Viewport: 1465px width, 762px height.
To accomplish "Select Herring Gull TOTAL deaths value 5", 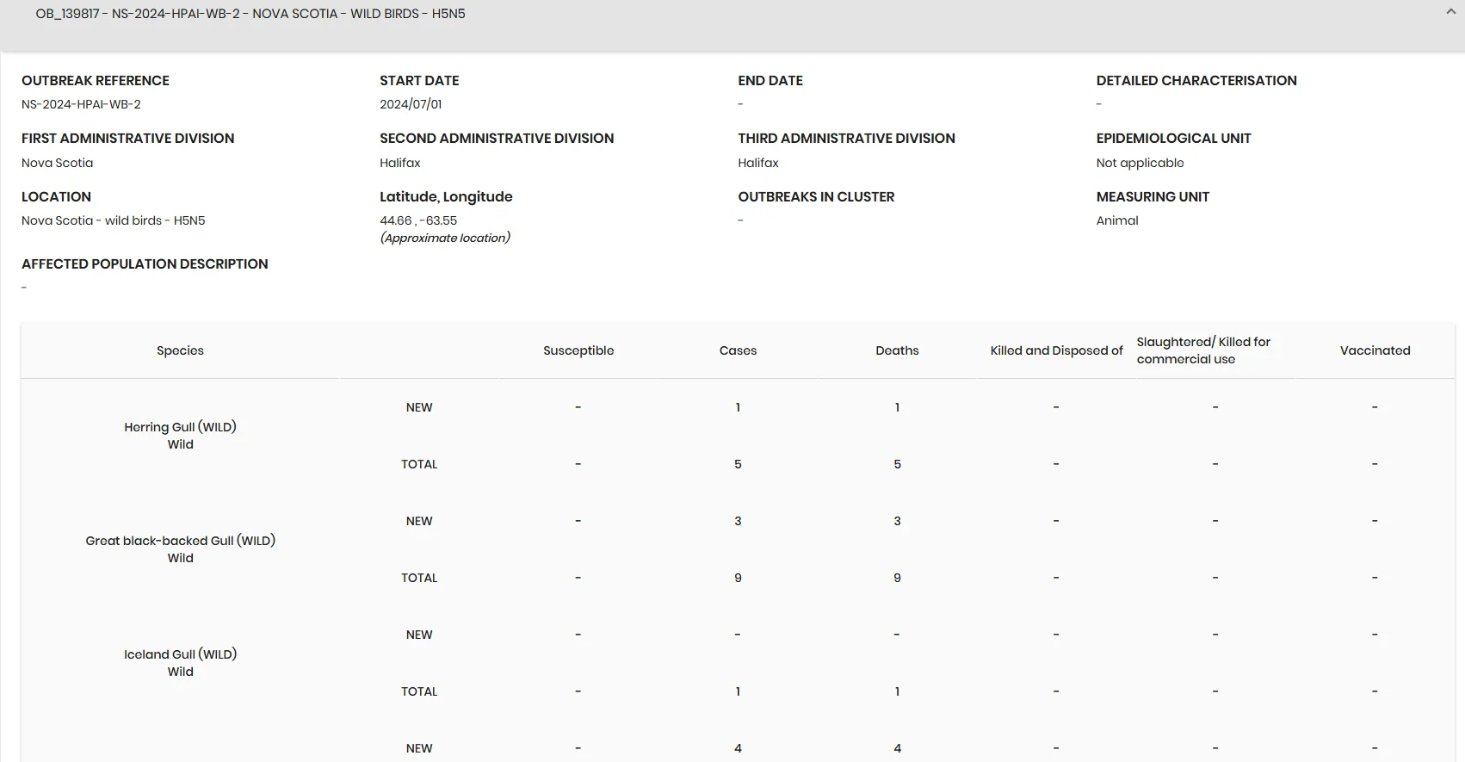I will click(897, 464).
